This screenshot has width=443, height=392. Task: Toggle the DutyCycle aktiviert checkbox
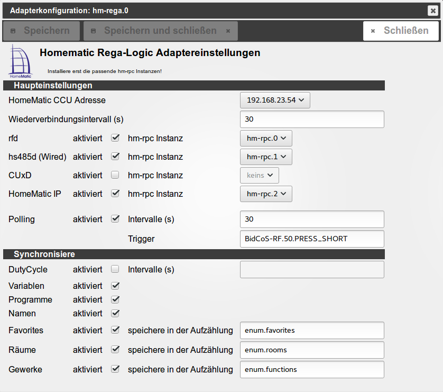115,269
